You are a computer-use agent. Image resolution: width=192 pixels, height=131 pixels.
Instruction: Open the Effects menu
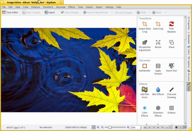pos(72,7)
